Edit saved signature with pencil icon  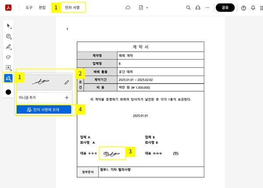pyautogui.click(x=67, y=82)
